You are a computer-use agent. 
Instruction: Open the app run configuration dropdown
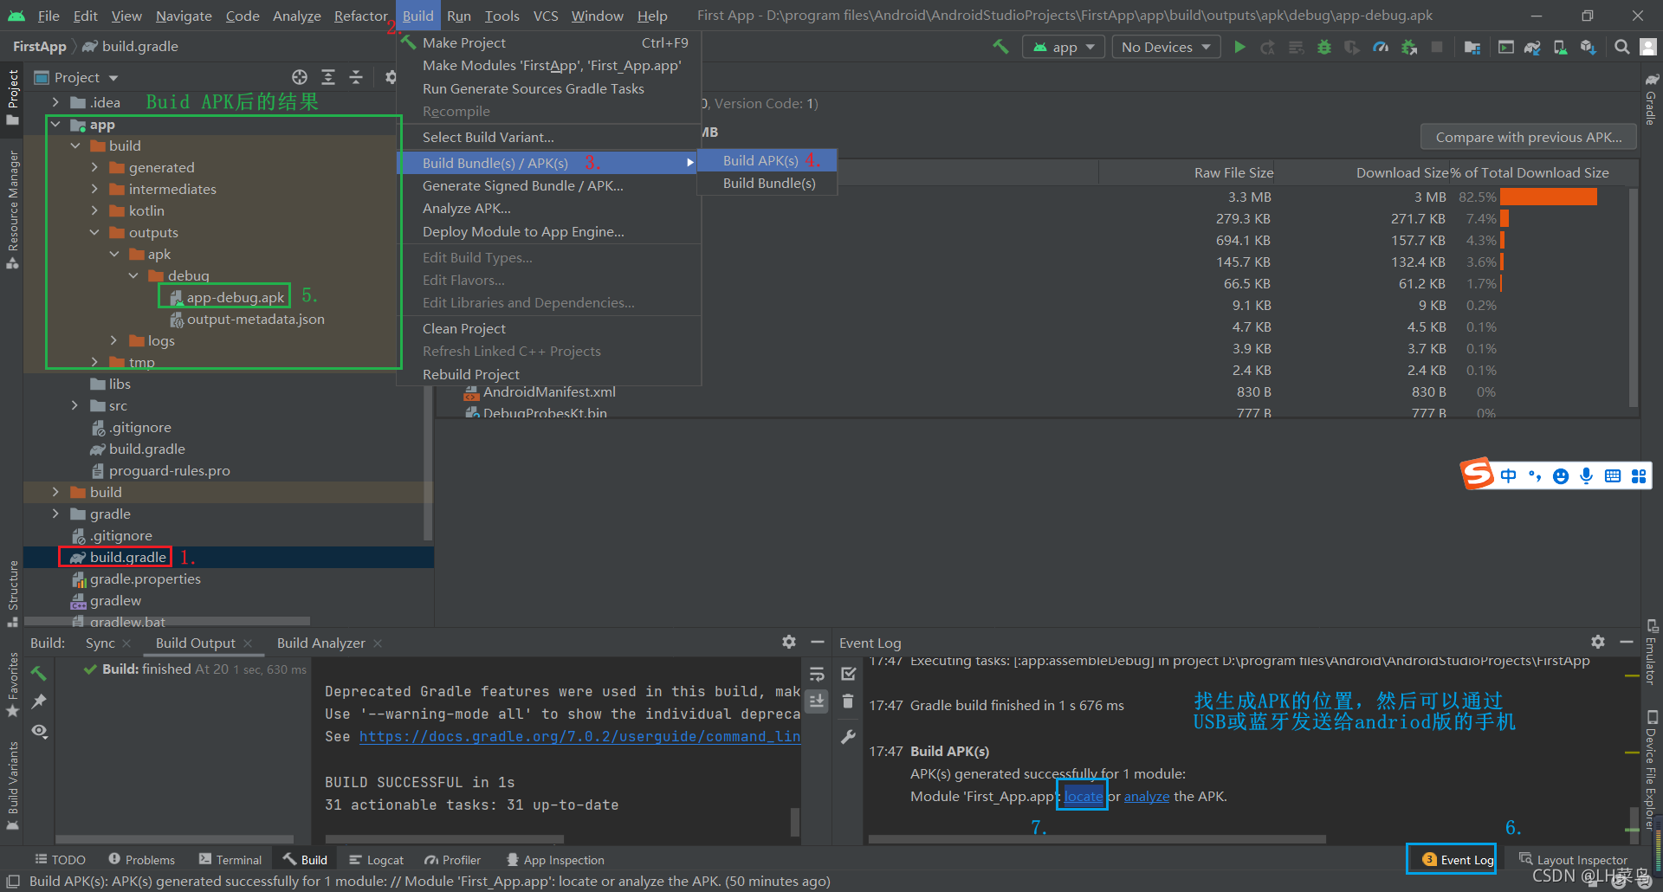pyautogui.click(x=1064, y=47)
